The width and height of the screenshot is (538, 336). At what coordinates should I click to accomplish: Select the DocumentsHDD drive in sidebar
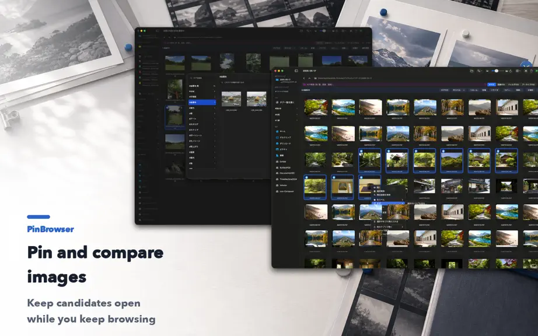pyautogui.click(x=285, y=173)
